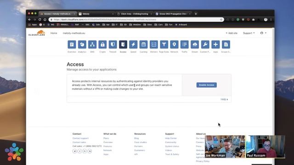
Task: Open the Help Center footer link
Action: 171,138
